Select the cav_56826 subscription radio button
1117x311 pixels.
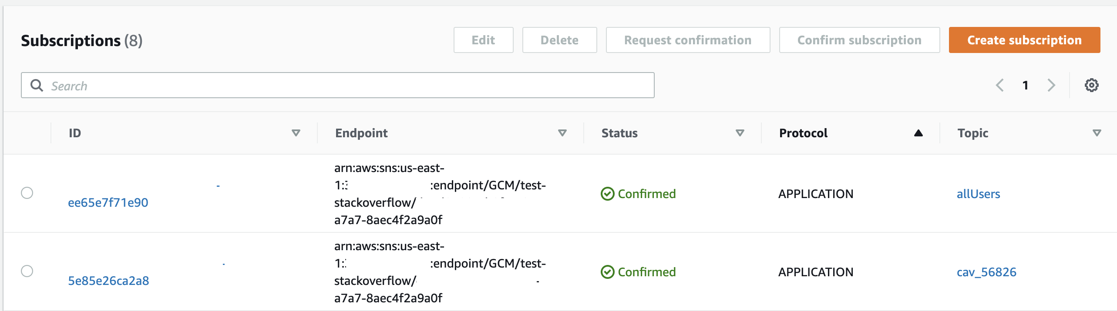[27, 271]
